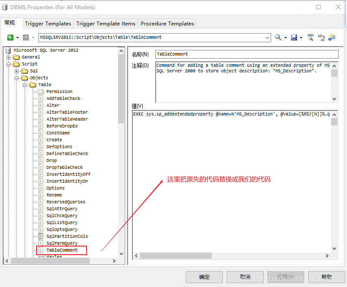Click the tree panel horizontal scrollbar thumb

click(50, 261)
